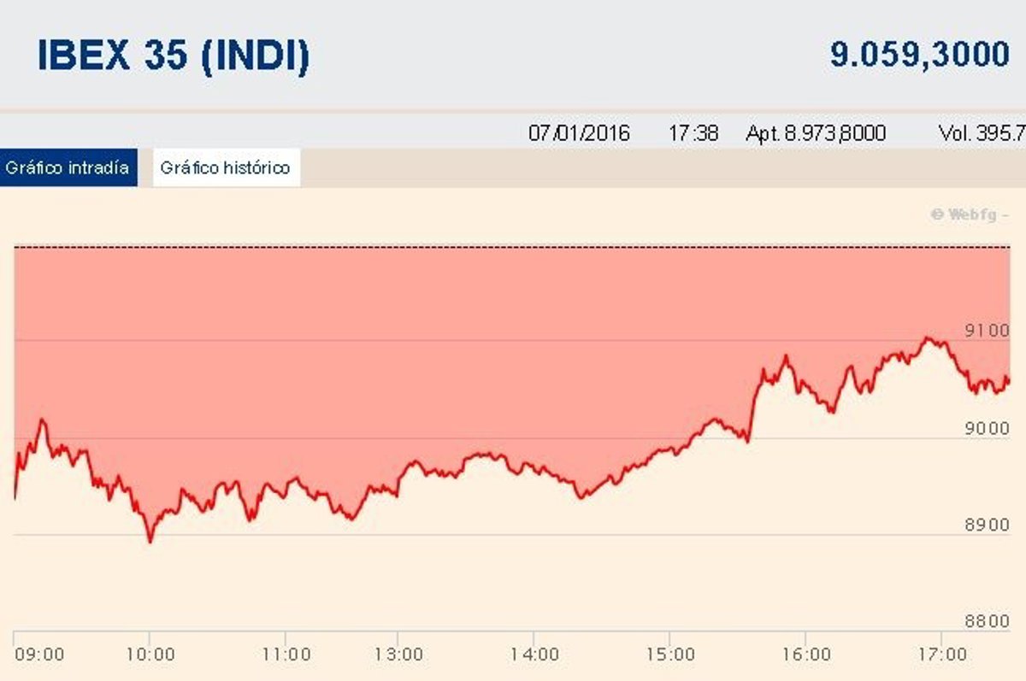Click the 9000 price axis label
This screenshot has width=1026, height=681.
point(986,428)
